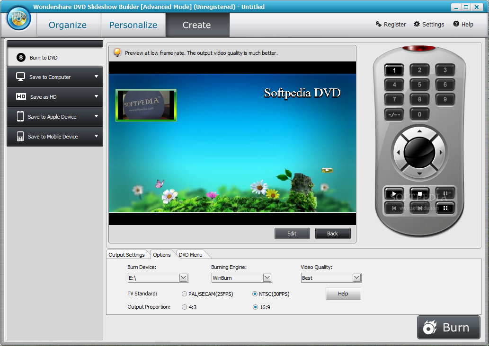This screenshot has width=489, height=346.
Task: Choose 4:3 output proportion
Action: 184,307
